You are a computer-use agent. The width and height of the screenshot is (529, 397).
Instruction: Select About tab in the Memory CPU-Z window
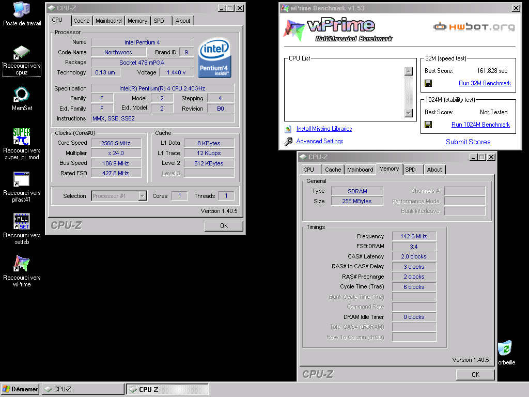pyautogui.click(x=434, y=170)
